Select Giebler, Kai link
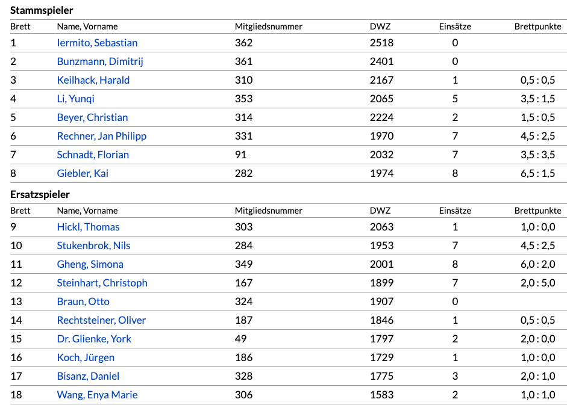567x408 pixels. click(83, 173)
